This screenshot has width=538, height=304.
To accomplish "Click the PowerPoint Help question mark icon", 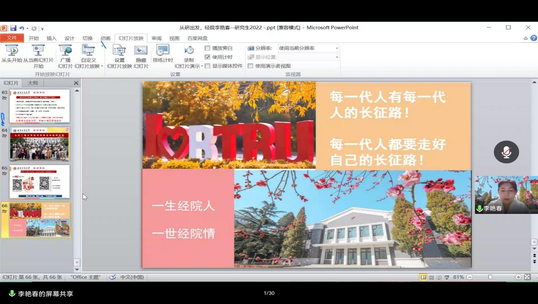I will pos(533,38).
